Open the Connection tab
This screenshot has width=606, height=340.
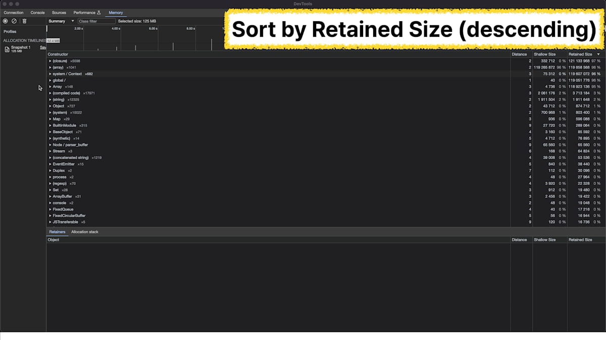tap(14, 13)
